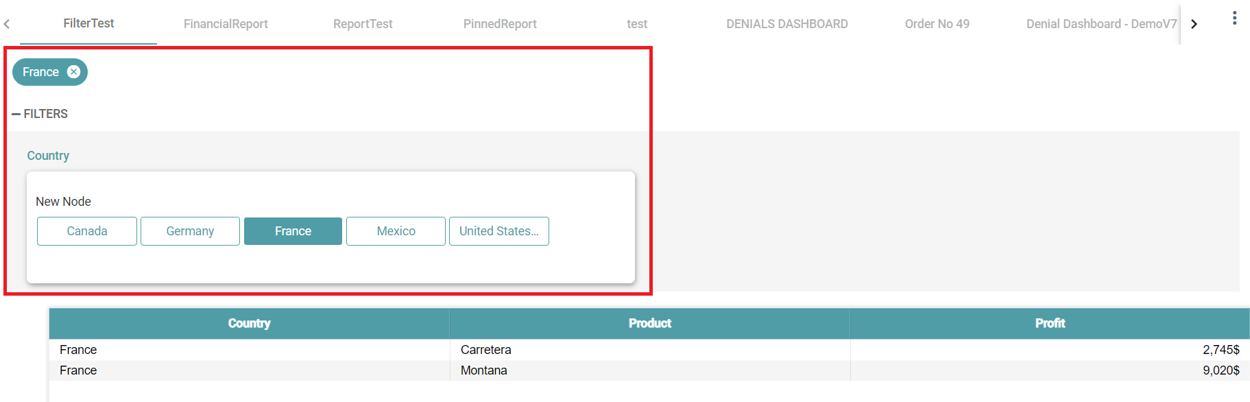Sort by the Country column header
1250x402 pixels.
tap(249, 323)
